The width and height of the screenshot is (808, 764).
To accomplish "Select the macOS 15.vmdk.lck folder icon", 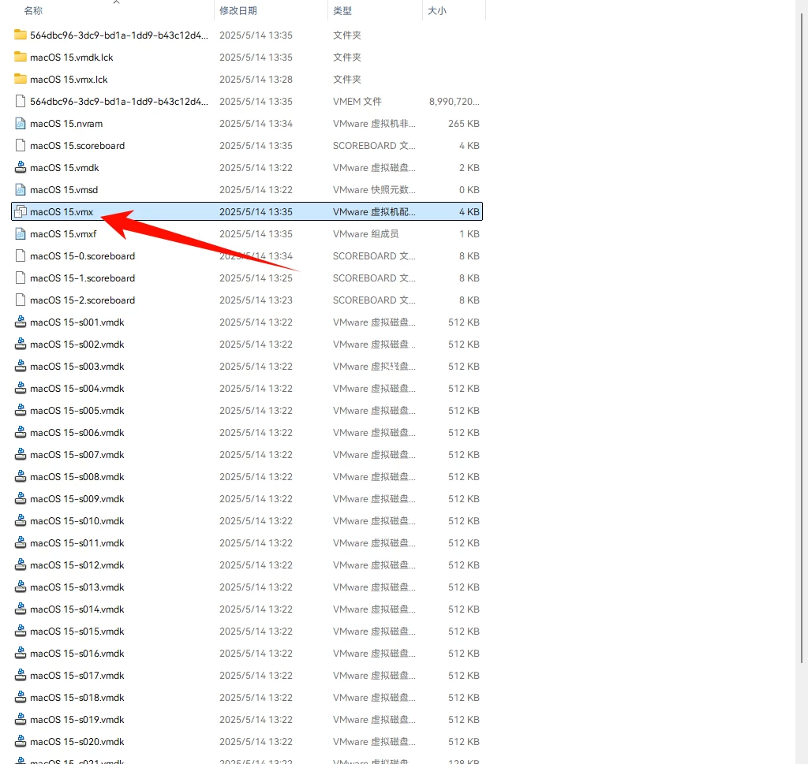I will tap(20, 57).
